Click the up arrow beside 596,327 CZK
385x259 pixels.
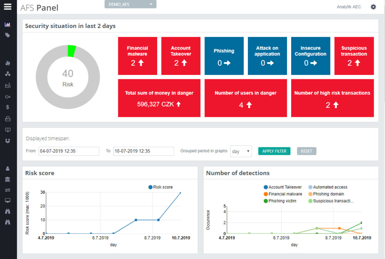tap(178, 104)
